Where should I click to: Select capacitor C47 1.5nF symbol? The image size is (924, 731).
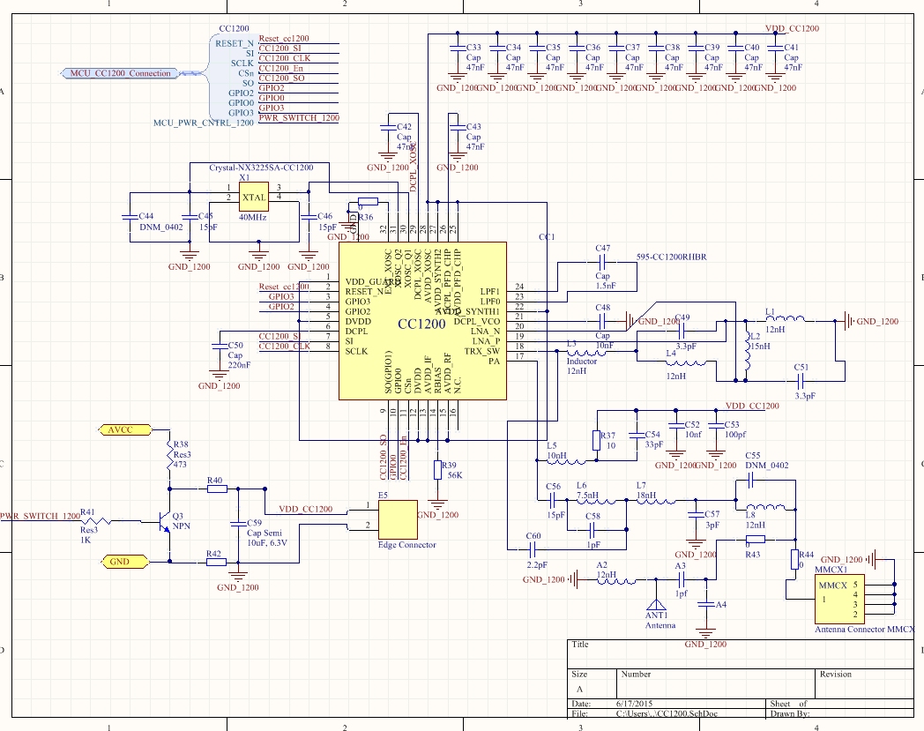point(603,263)
